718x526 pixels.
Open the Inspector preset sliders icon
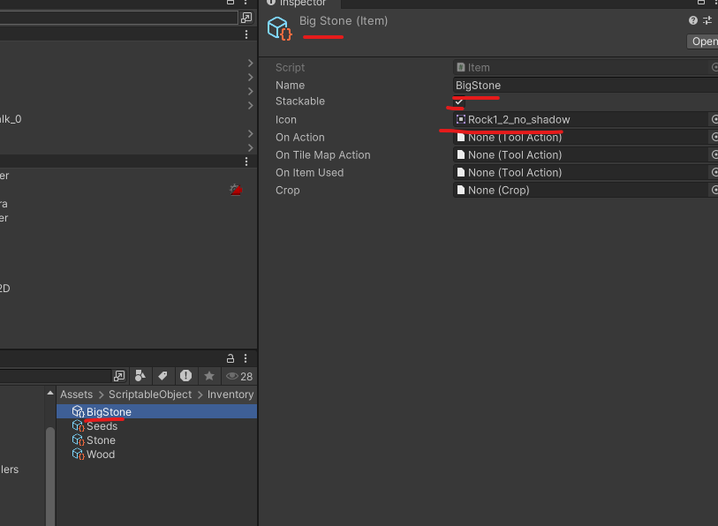coord(707,20)
